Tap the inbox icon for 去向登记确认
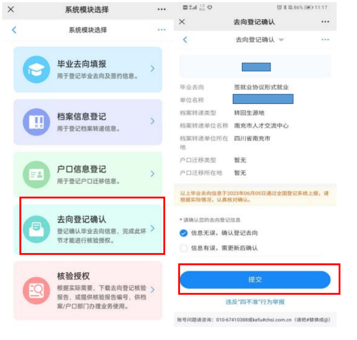 pos(36,230)
